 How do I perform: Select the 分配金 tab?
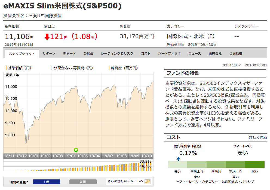pos(88,53)
